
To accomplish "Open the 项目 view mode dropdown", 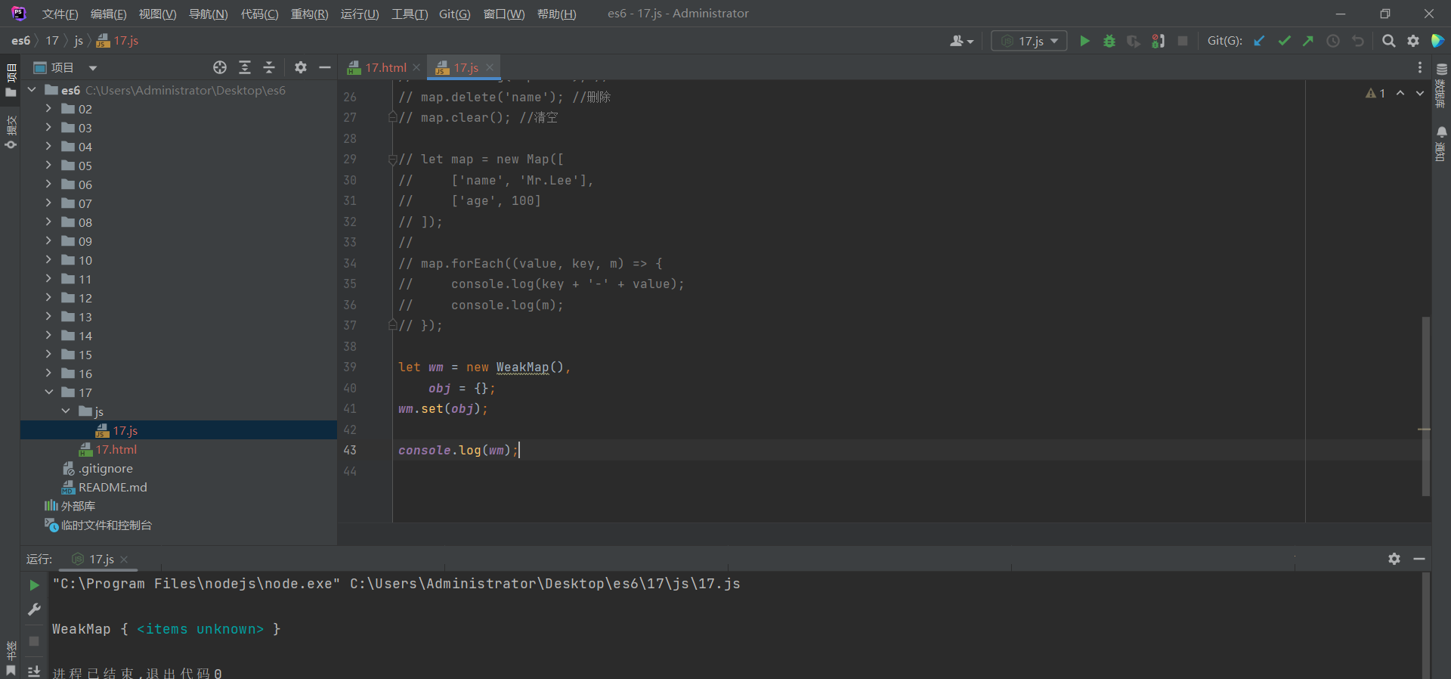I will 93,68.
